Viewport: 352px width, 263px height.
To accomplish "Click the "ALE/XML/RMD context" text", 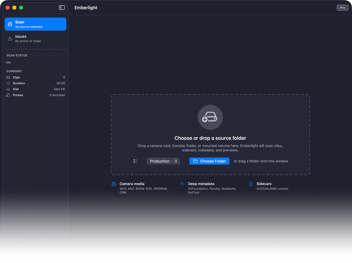I will coord(272,189).
